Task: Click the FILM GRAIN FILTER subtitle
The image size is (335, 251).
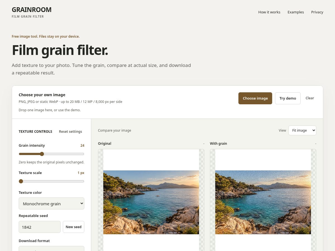Action: (28, 16)
